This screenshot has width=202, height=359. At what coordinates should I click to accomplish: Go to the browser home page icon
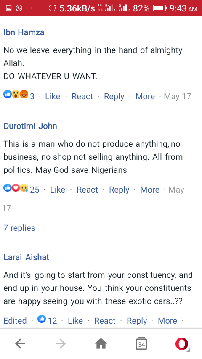(101, 344)
